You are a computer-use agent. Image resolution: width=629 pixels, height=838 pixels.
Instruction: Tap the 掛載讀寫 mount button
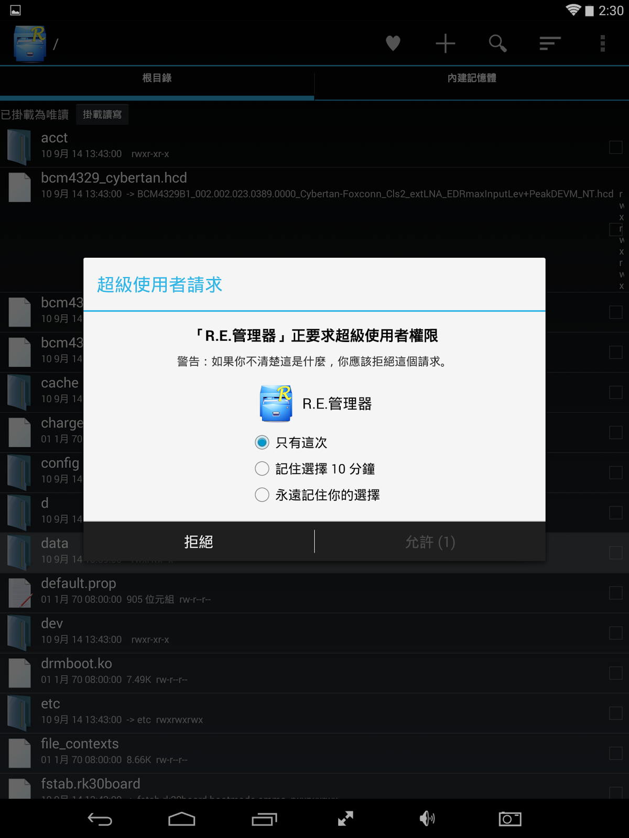pos(102,114)
